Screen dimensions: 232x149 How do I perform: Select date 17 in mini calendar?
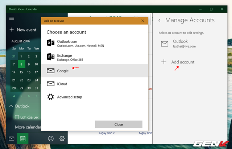pyautogui.click(x=36, y=72)
